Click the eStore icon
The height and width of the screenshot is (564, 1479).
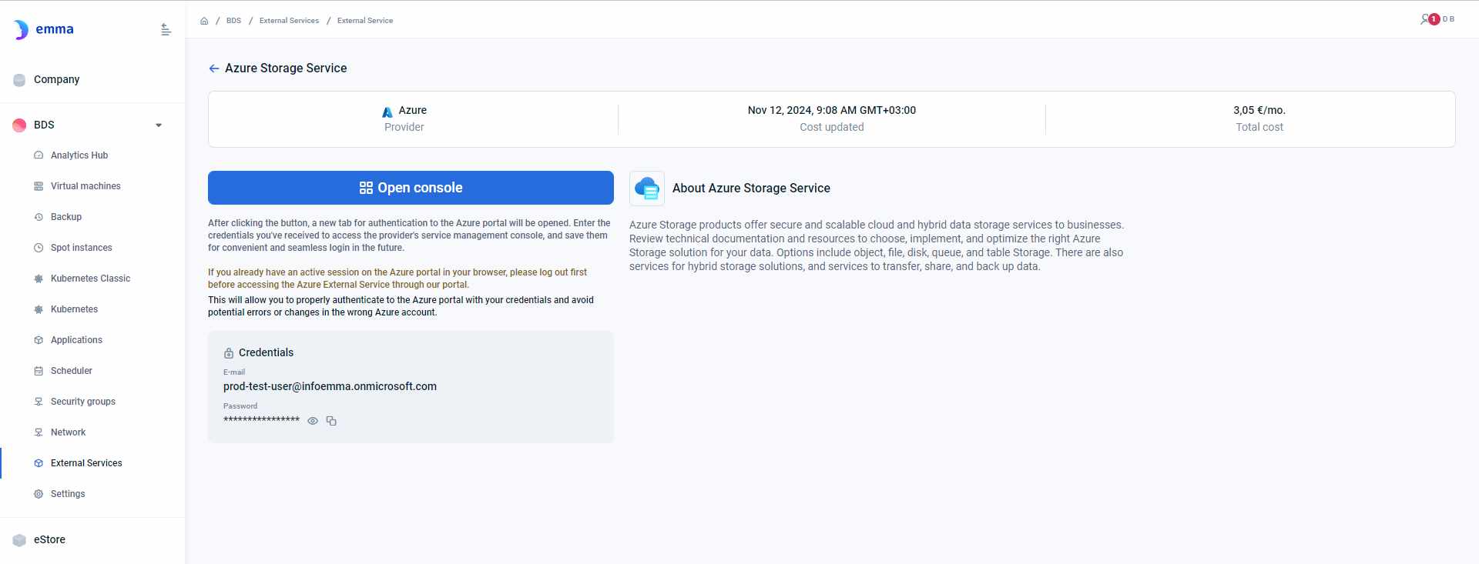[x=19, y=540]
